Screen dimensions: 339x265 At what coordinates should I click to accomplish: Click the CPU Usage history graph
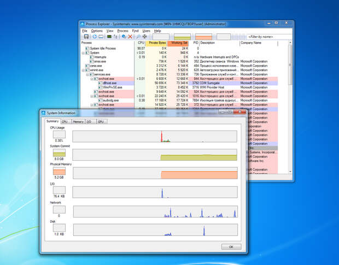(x=155, y=136)
